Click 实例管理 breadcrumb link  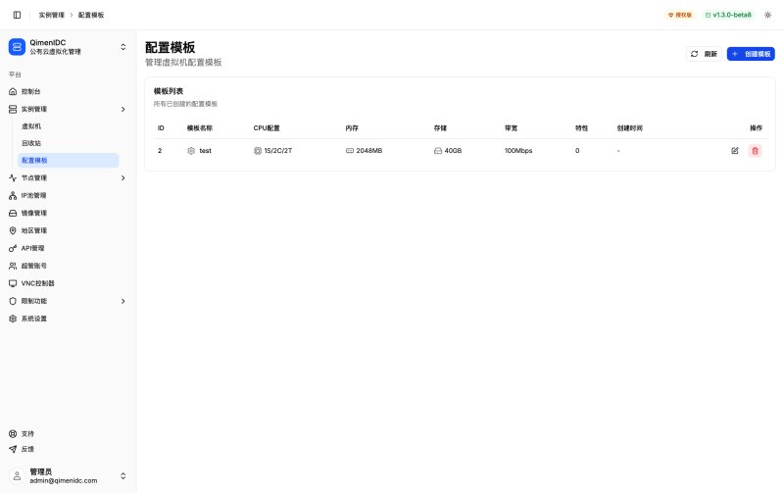[x=52, y=15]
